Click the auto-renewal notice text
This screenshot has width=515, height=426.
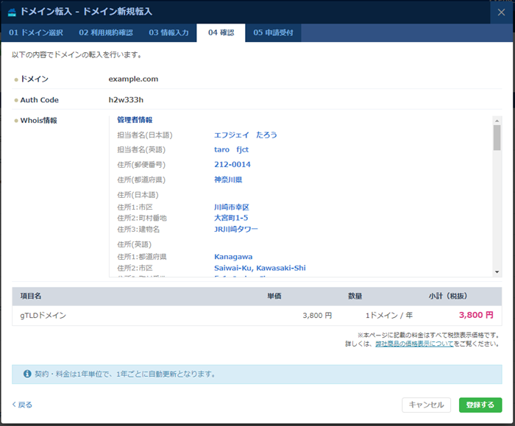125,374
